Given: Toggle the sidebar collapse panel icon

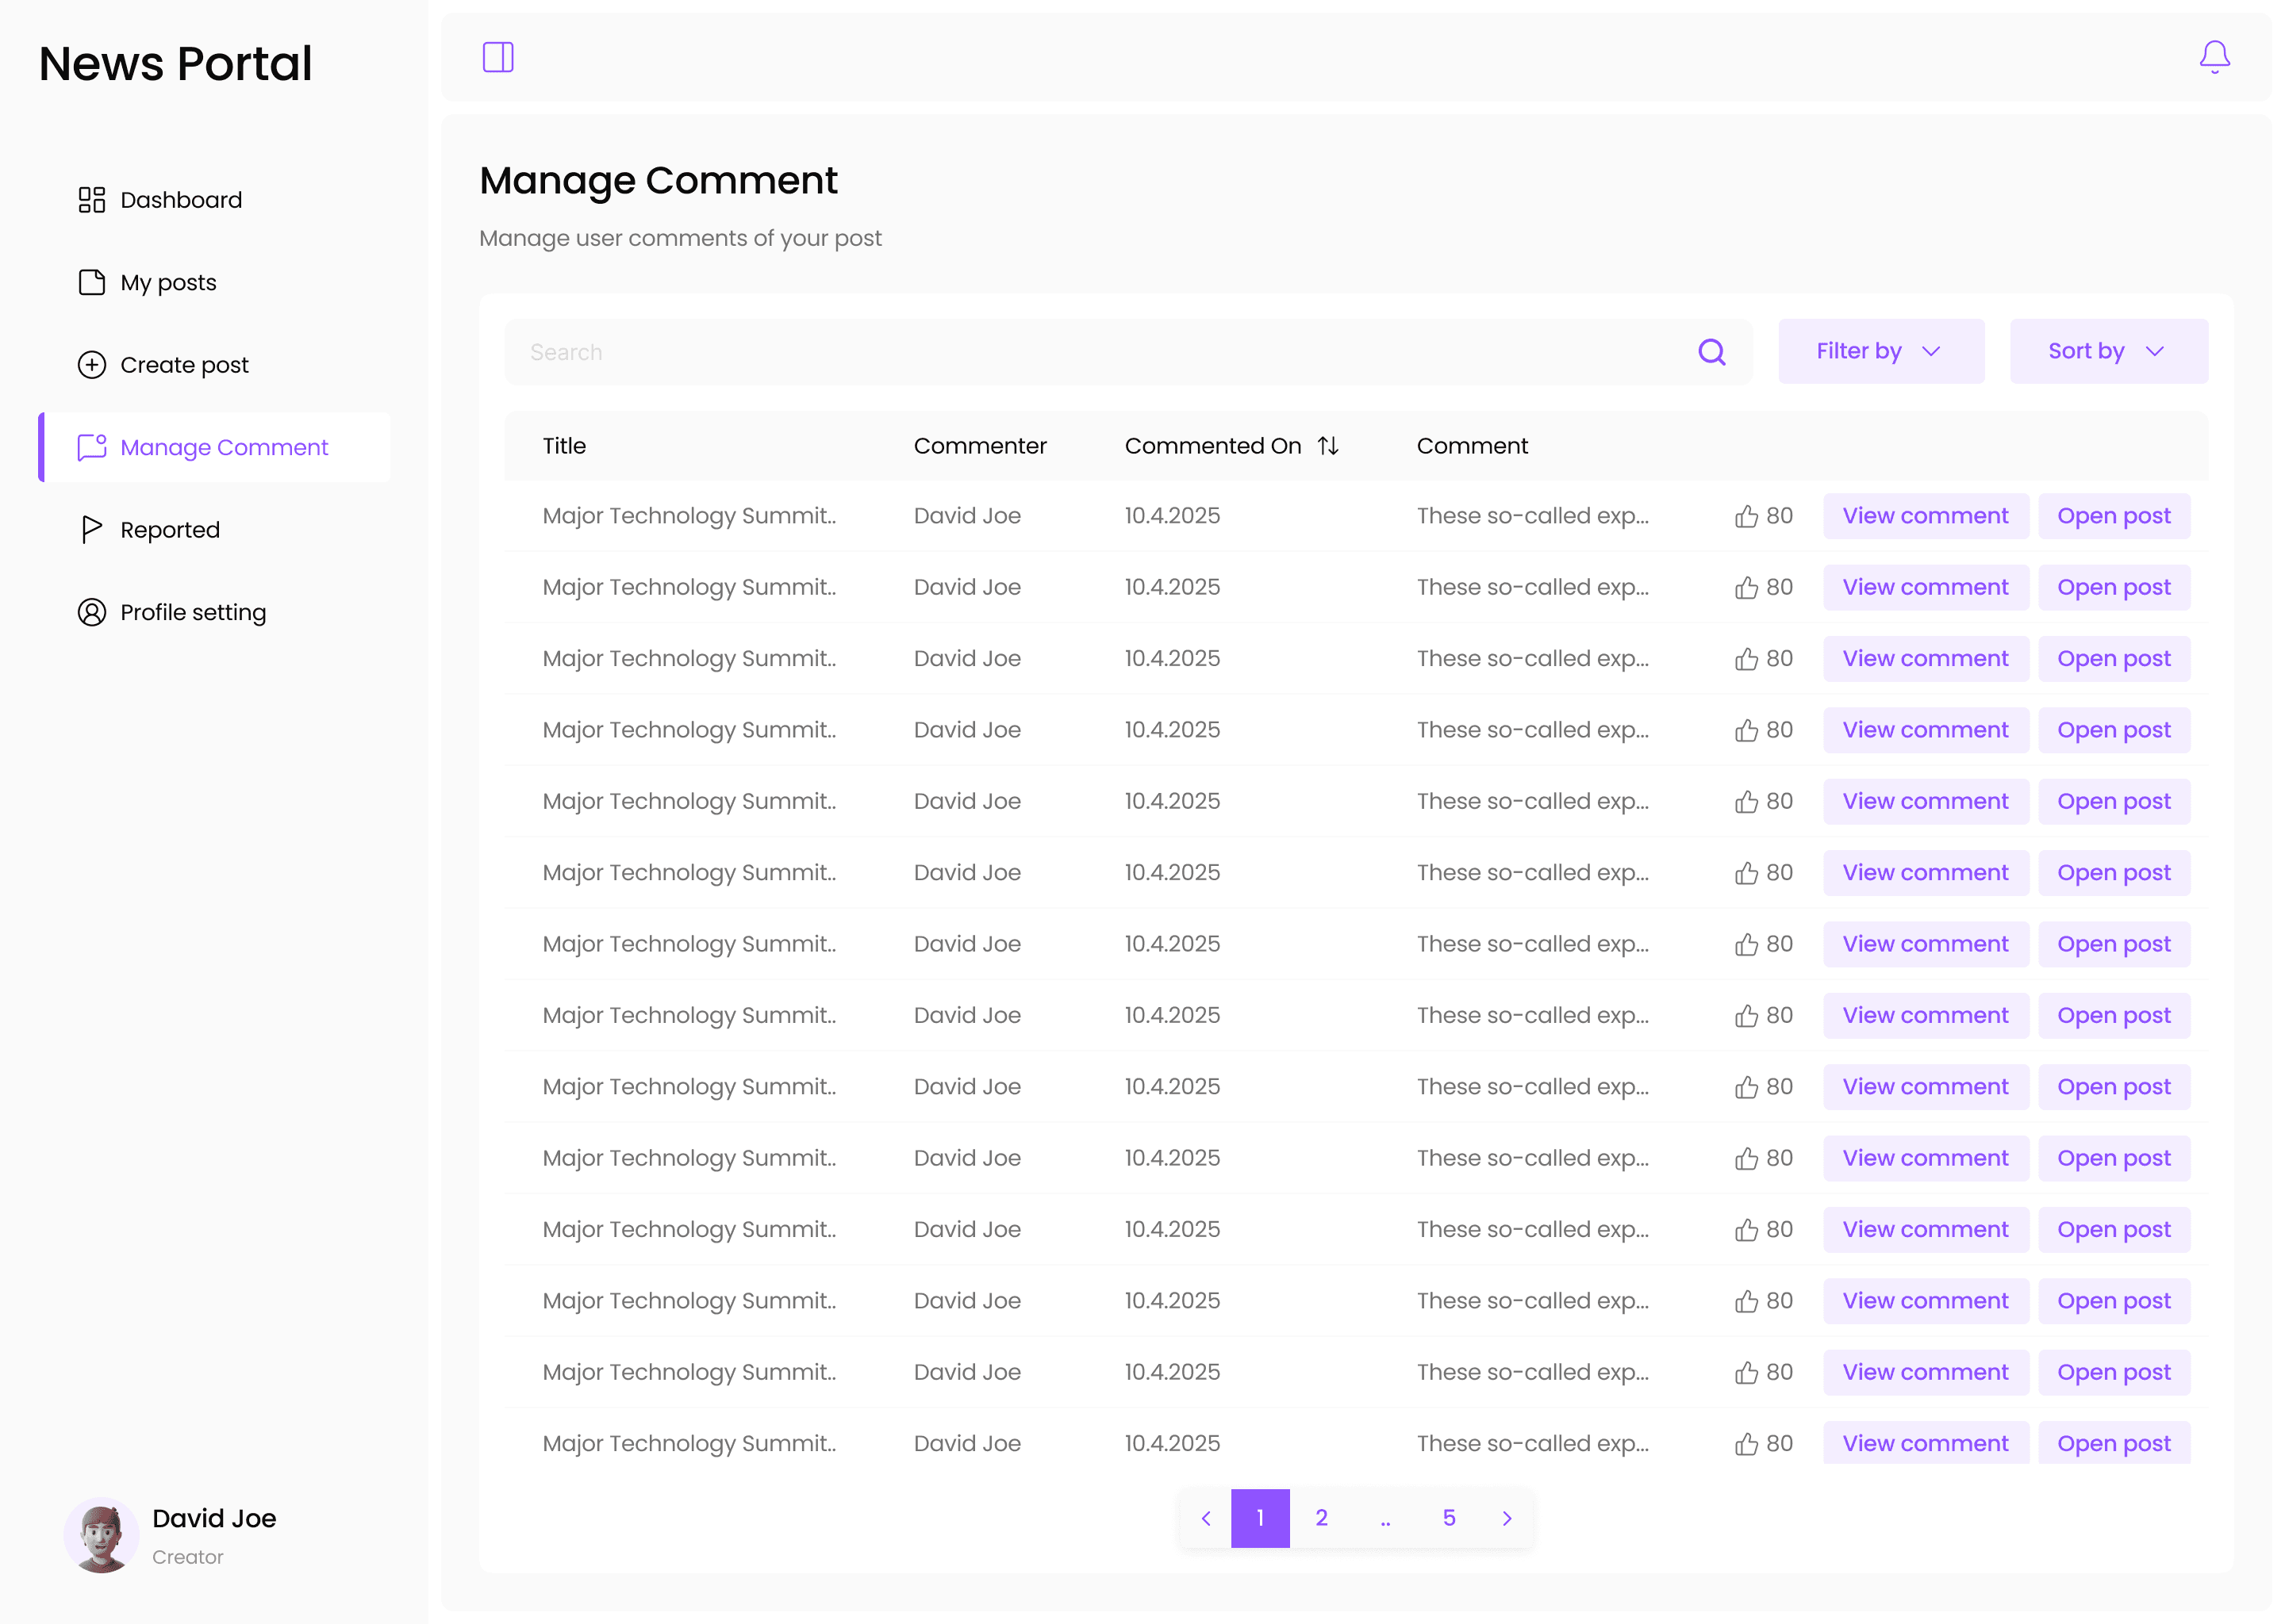Looking at the screenshot, I should click(498, 57).
